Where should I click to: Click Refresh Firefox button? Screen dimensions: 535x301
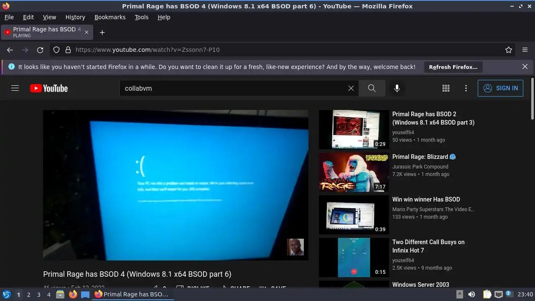pos(453,67)
